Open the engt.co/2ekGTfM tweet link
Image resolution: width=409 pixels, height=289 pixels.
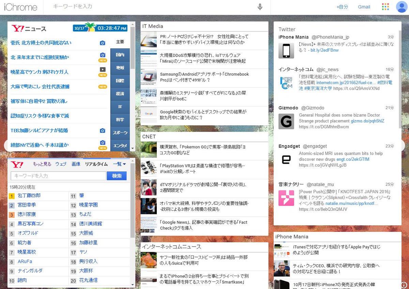tap(353, 159)
